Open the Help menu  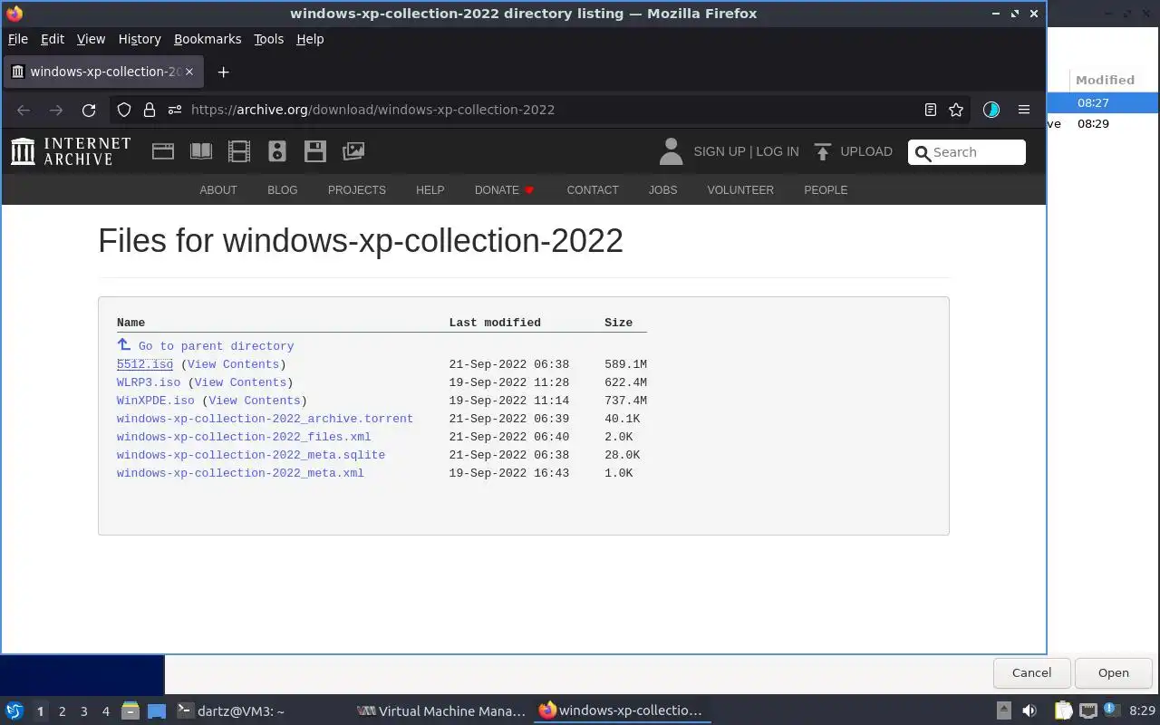(310, 39)
